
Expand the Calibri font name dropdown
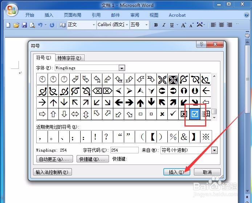tap(127, 25)
